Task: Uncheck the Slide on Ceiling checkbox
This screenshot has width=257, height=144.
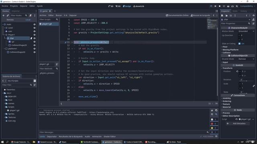Action: coord(239,44)
